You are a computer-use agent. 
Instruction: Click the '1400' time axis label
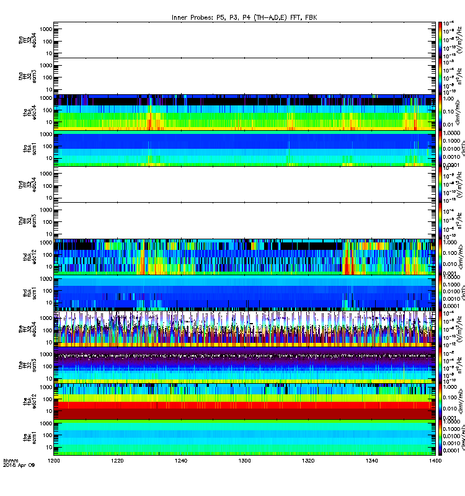[x=435, y=461]
